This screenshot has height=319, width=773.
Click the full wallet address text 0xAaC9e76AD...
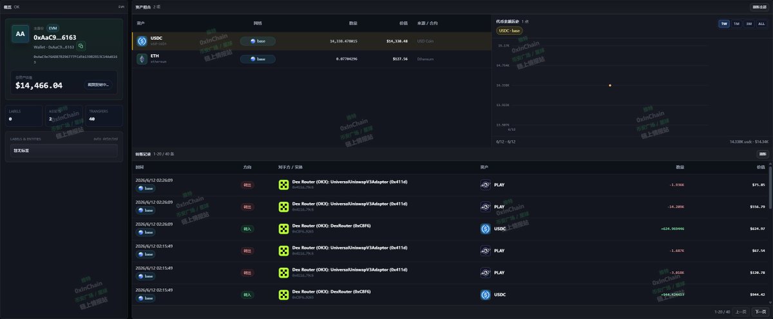[x=75, y=58]
